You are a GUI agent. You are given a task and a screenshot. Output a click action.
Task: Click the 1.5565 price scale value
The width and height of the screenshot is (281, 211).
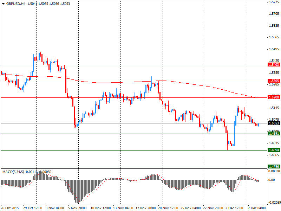tap(274, 37)
